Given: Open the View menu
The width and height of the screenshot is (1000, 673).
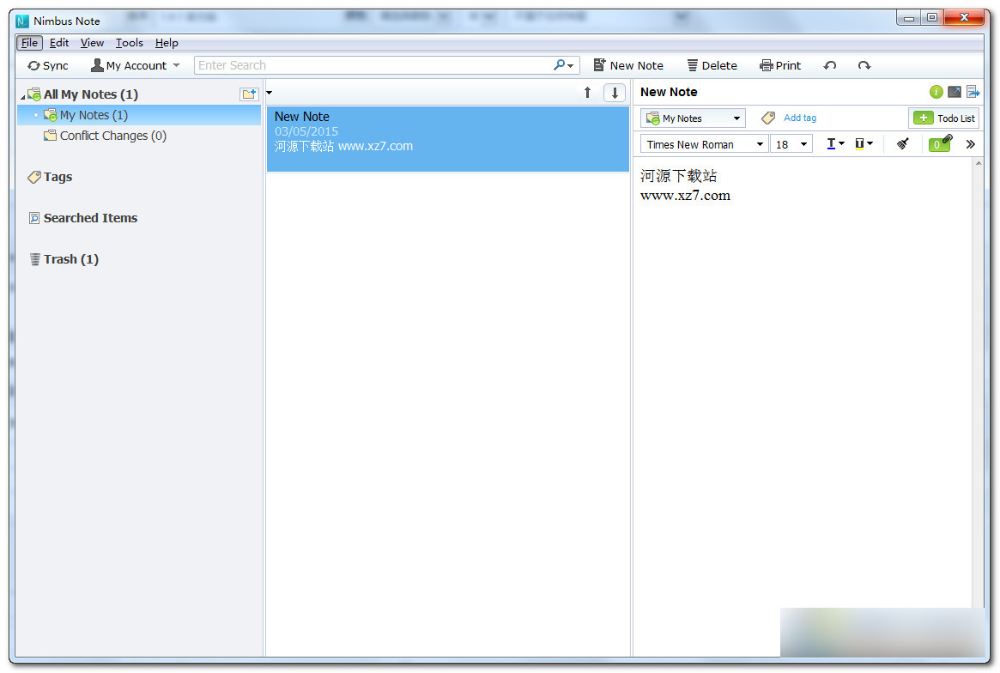Looking at the screenshot, I should (x=92, y=43).
